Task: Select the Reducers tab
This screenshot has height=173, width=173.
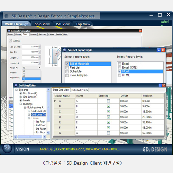Action: [x=42, y=34]
